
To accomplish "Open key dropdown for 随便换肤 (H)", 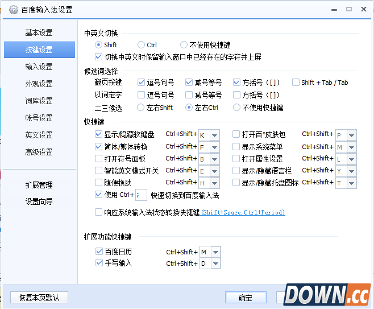I will pyautogui.click(x=214, y=183).
